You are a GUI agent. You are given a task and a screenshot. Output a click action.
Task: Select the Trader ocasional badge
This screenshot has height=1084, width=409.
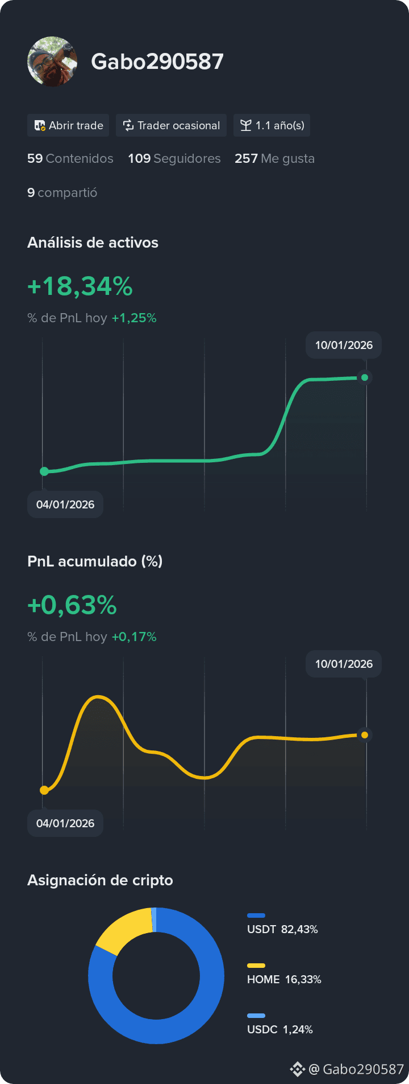(x=171, y=125)
